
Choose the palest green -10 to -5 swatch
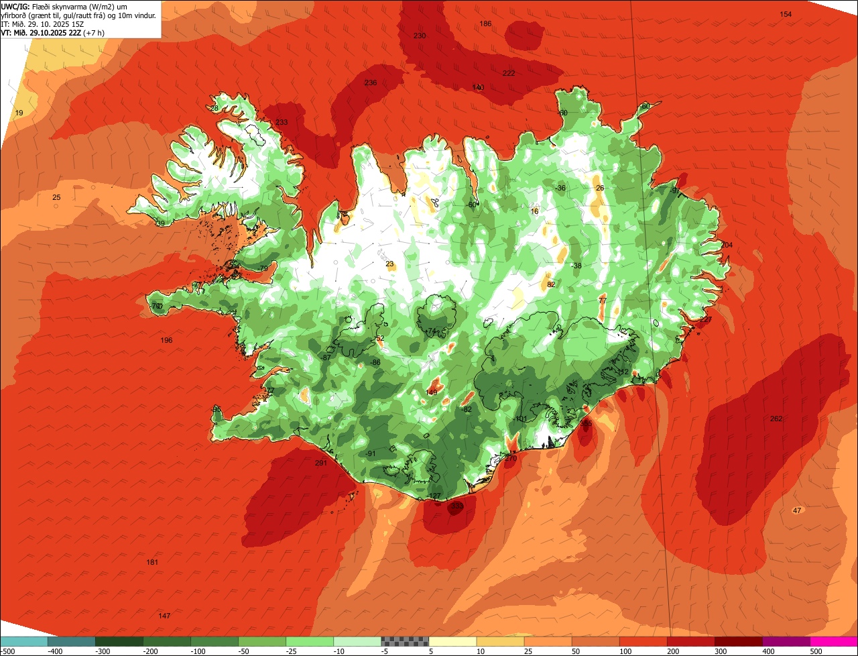tap(357, 641)
